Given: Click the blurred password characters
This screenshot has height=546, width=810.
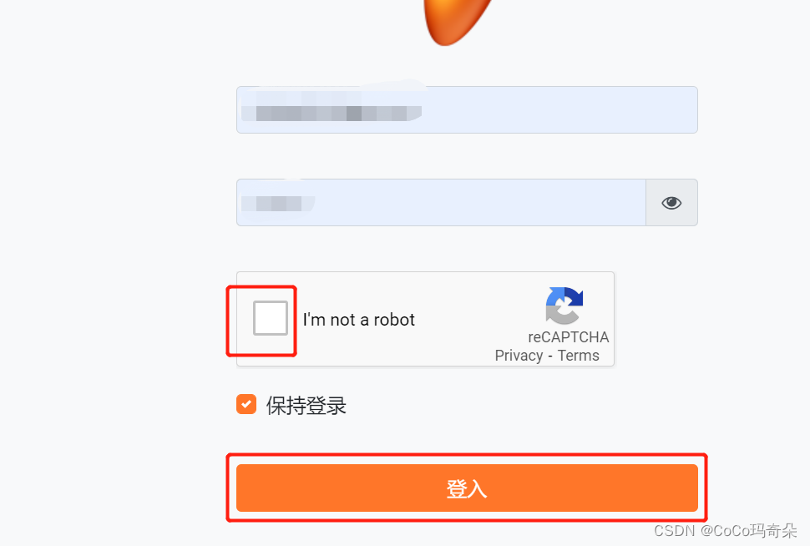Looking at the screenshot, I should (277, 204).
